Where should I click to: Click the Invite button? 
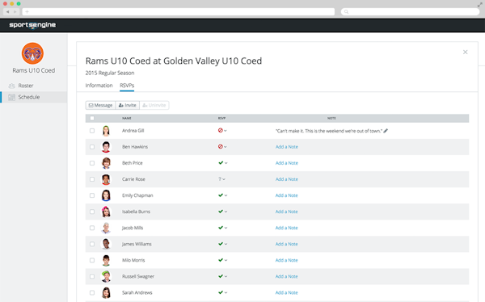(x=128, y=106)
